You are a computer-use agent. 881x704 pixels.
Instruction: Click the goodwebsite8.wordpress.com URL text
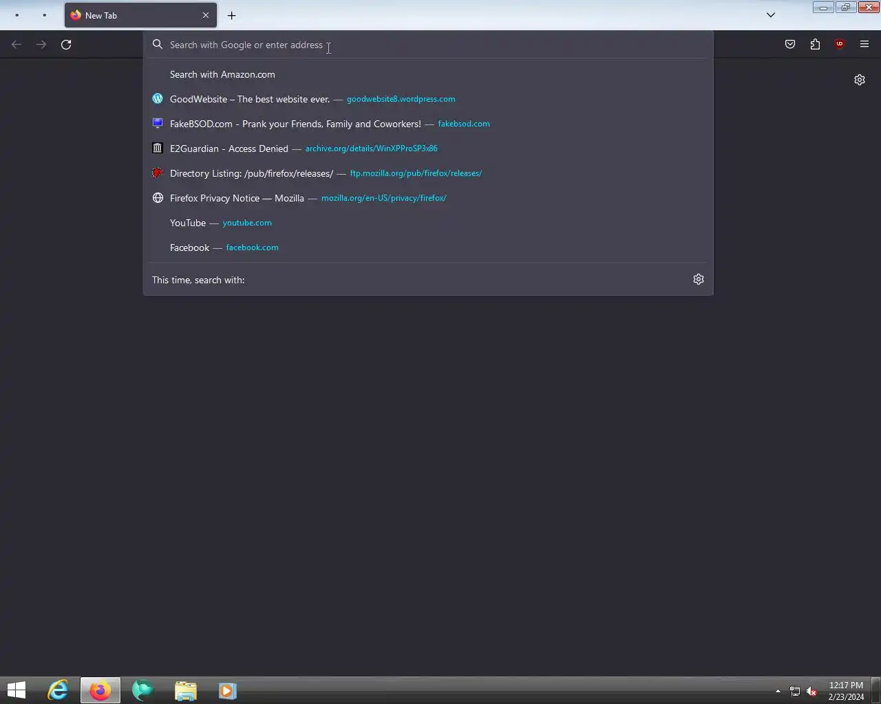(x=401, y=99)
